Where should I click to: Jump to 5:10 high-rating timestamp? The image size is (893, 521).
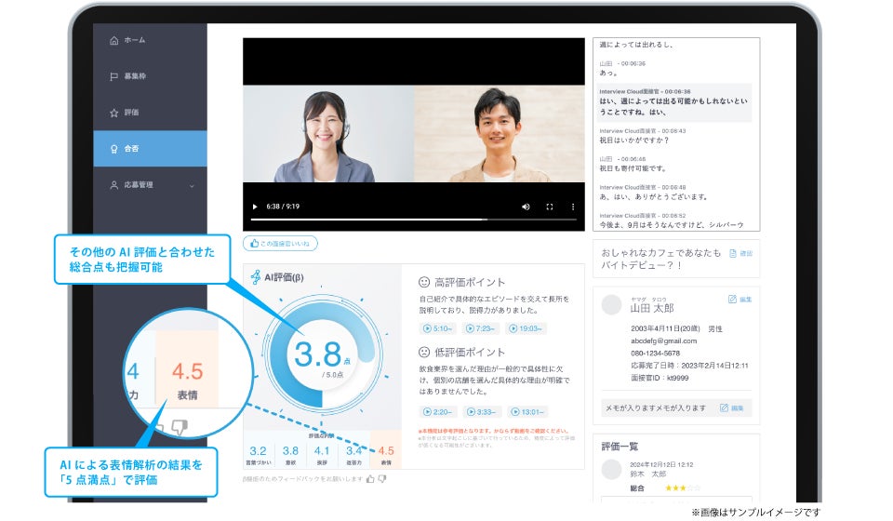[437, 328]
